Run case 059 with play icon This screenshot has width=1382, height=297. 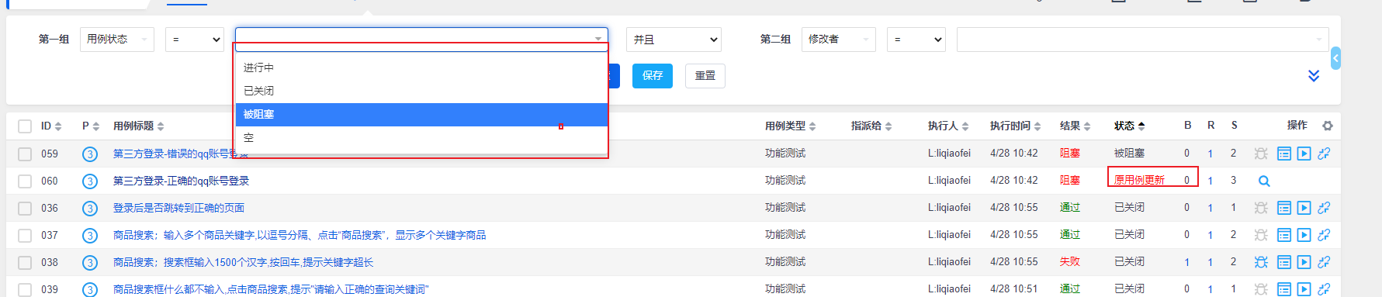[x=1304, y=154]
